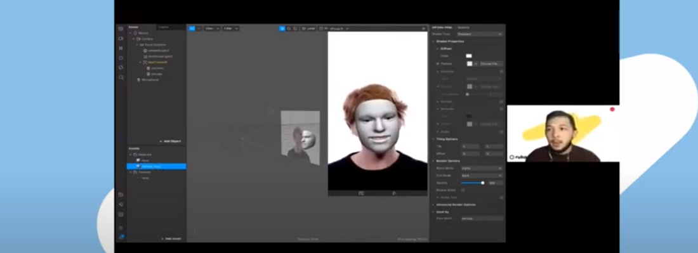Open search with the magnifier icon
The width and height of the screenshot is (698, 253).
tap(121, 77)
